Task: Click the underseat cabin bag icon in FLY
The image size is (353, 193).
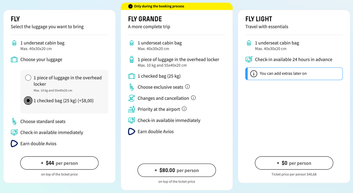Action: (x=14, y=43)
